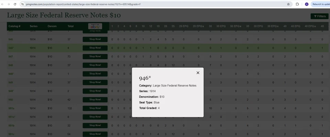Go forward in browser history

point(9,4)
